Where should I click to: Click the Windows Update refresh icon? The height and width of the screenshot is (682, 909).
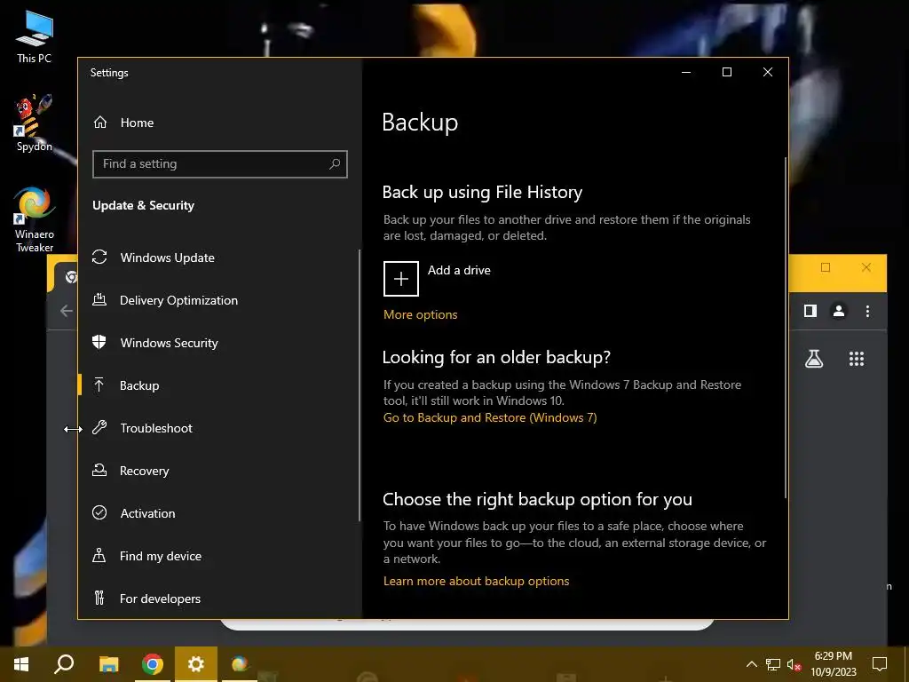99,257
